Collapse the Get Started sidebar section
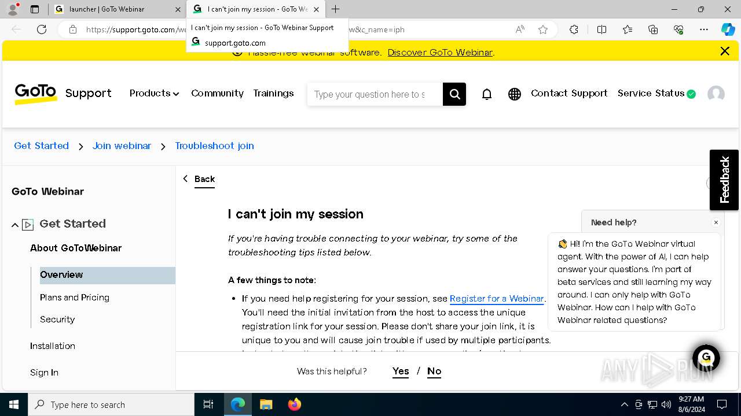Viewport: 741px width, 416px height. click(x=15, y=225)
